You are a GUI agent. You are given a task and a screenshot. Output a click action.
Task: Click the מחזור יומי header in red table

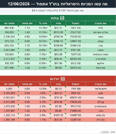click(x=9, y=84)
